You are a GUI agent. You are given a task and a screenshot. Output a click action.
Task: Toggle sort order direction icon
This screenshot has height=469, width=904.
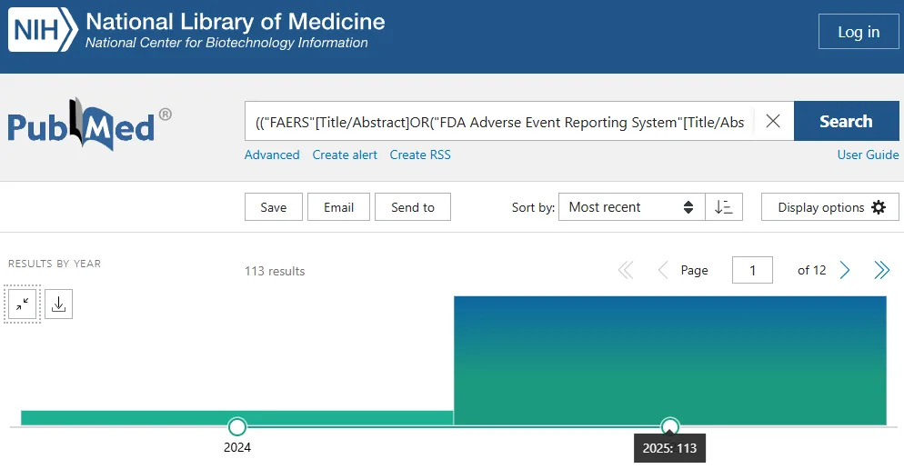point(724,207)
